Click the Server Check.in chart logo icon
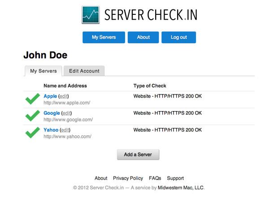278x197 pixels. point(91,15)
